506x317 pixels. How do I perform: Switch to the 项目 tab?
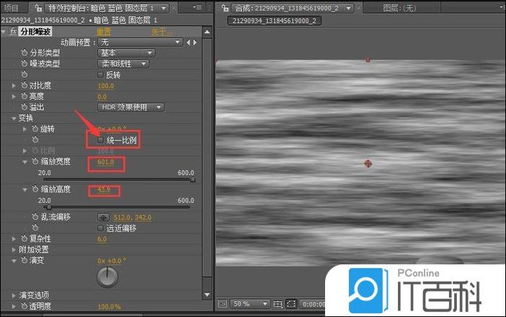[x=11, y=7]
